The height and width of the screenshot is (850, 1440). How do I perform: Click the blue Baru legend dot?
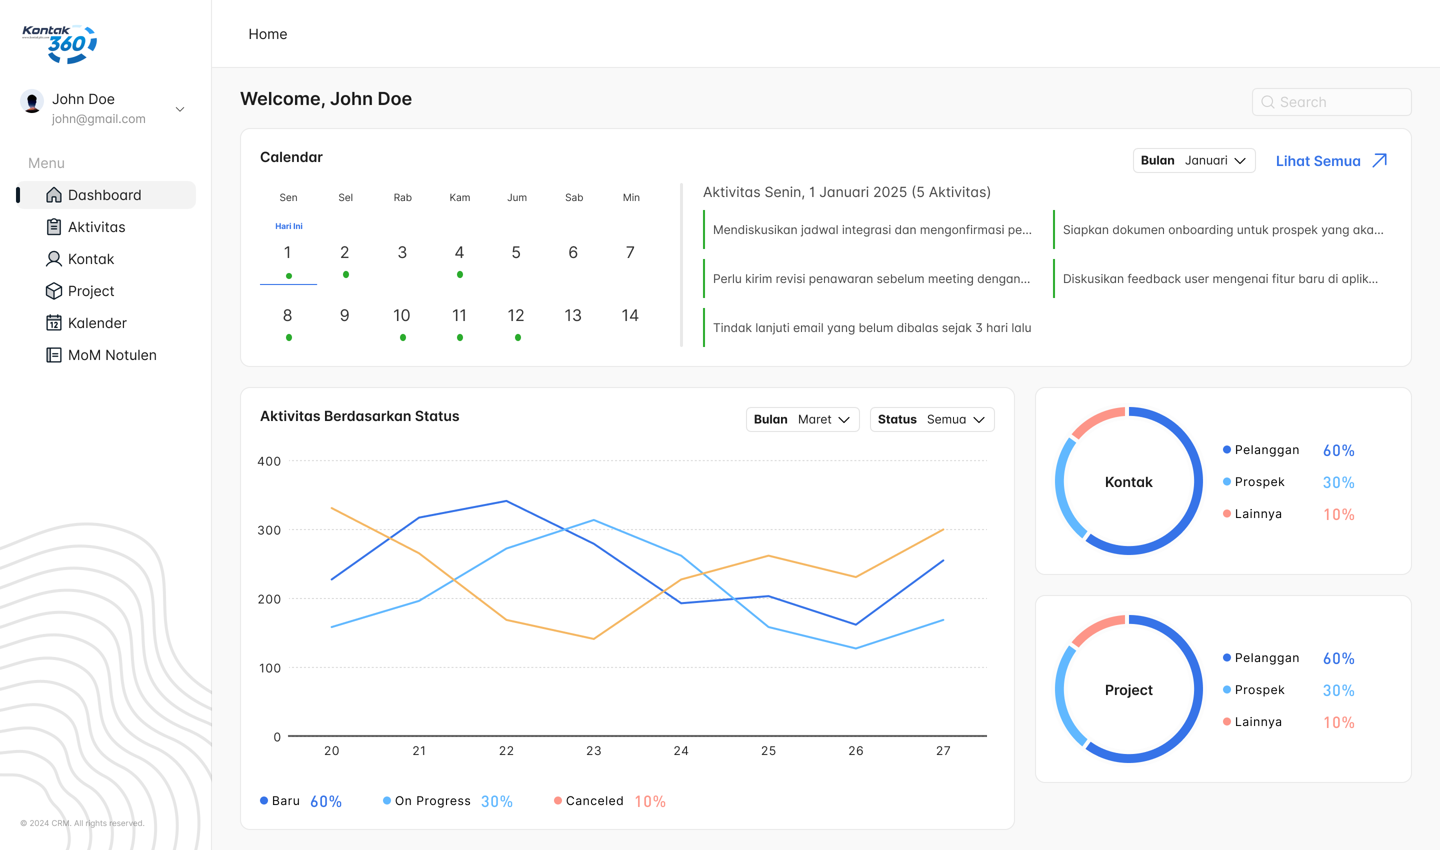pyautogui.click(x=264, y=800)
